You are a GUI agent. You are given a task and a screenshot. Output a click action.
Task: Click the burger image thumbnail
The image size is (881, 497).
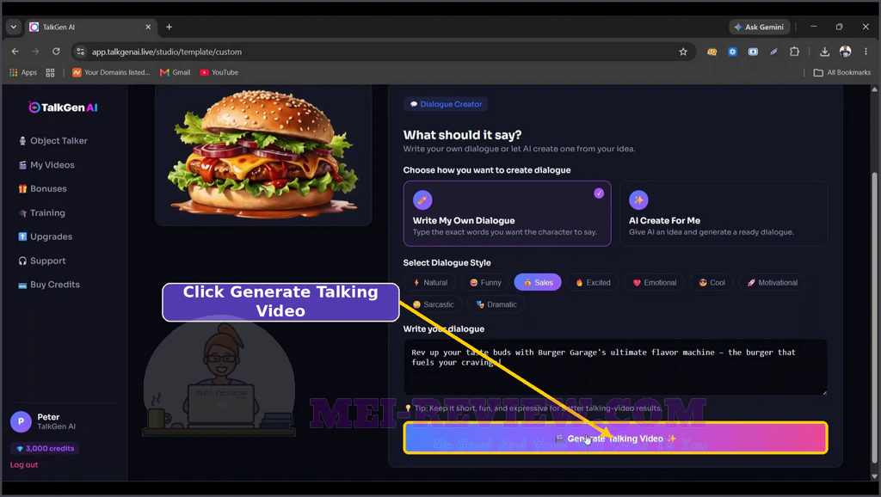[x=263, y=155]
